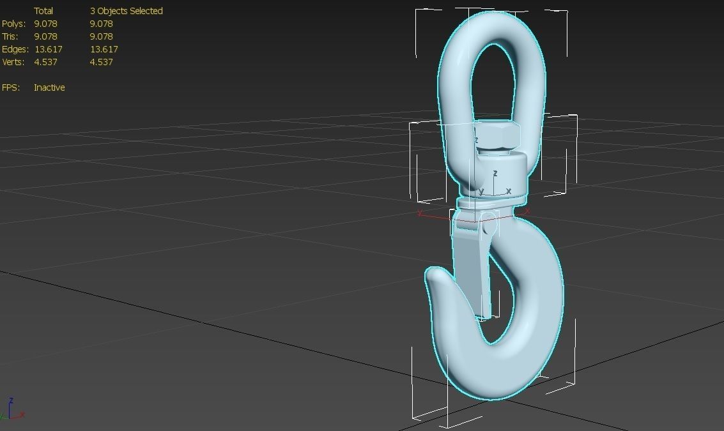Click the x axis label on swivel gizmo

(509, 190)
